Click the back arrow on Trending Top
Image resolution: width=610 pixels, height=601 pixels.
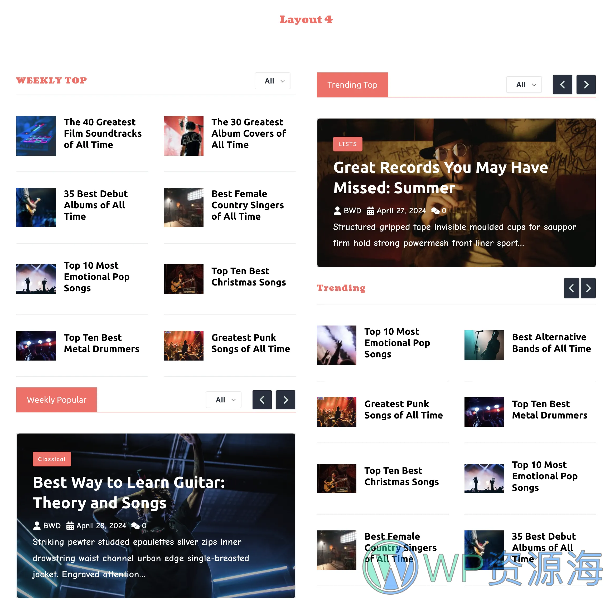pos(563,84)
